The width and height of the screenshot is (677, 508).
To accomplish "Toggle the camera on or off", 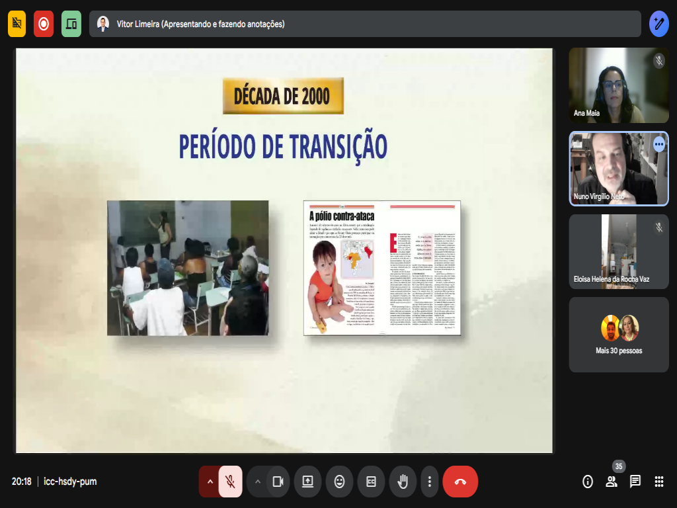I will point(278,482).
